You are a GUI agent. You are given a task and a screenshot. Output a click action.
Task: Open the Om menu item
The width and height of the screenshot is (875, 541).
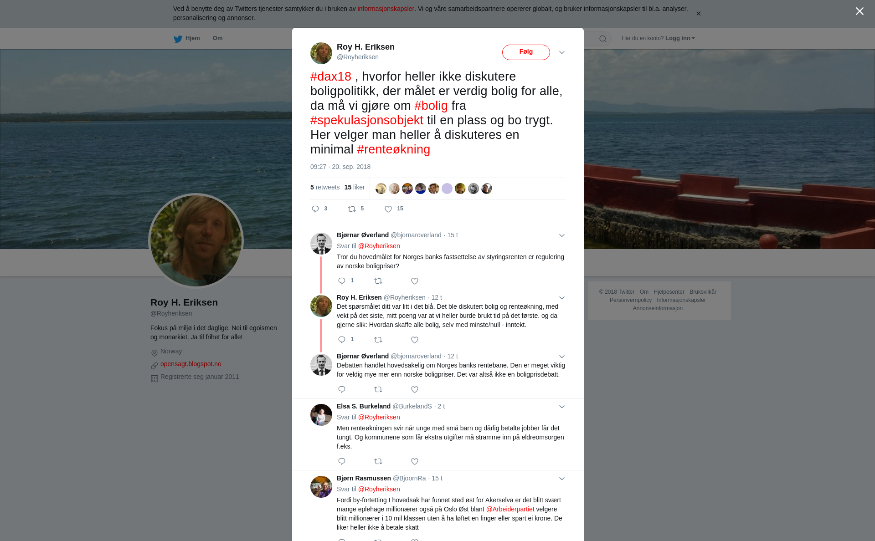tap(217, 38)
